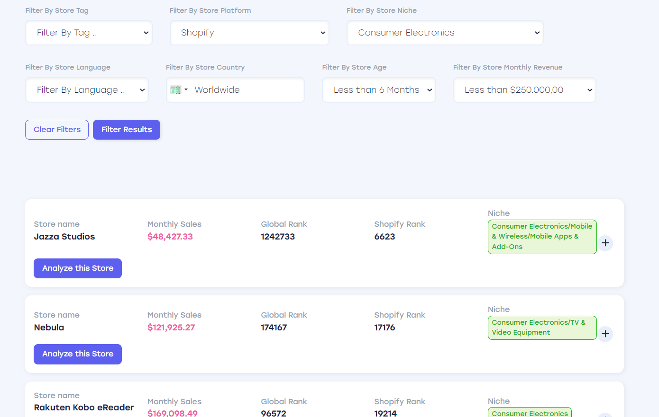Click the Nebula TV & Video Equipment niche tag

[542, 328]
